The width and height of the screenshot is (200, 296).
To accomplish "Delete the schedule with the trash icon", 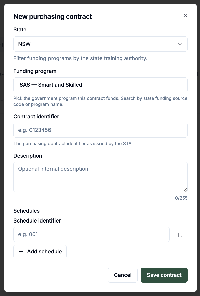I will [180, 234].
